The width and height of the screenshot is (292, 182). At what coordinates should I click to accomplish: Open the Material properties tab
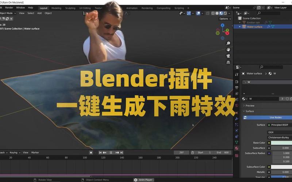tap(237, 149)
